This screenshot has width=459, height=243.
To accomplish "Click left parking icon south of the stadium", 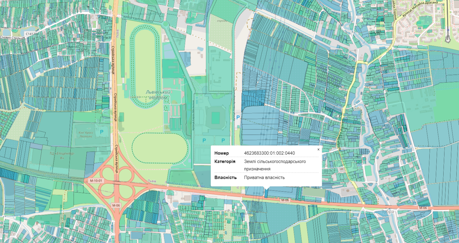I will 204,140.
